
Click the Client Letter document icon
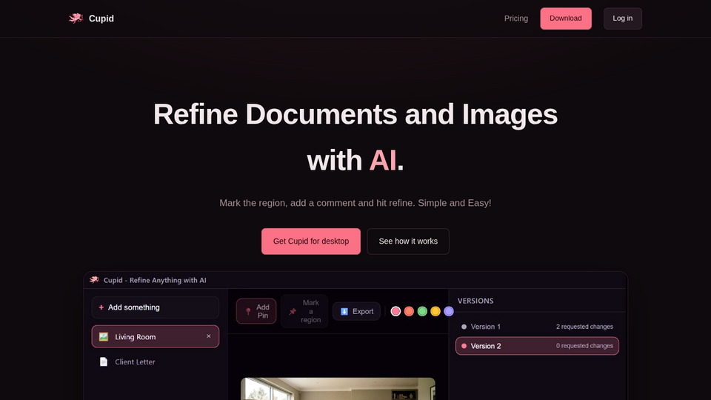104,361
